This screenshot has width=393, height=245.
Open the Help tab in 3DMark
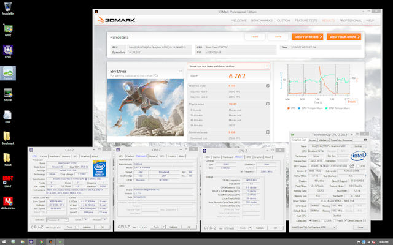coord(370,20)
